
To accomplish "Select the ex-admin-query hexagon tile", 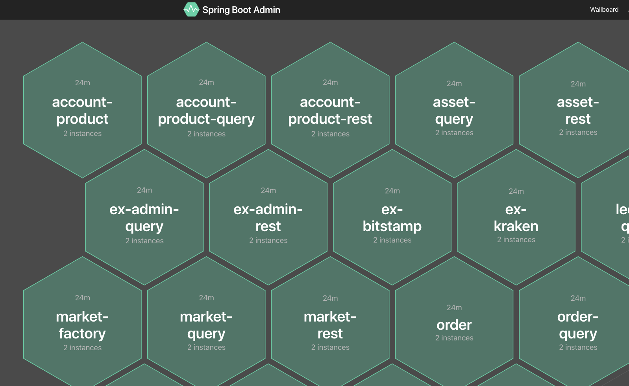I will (144, 217).
